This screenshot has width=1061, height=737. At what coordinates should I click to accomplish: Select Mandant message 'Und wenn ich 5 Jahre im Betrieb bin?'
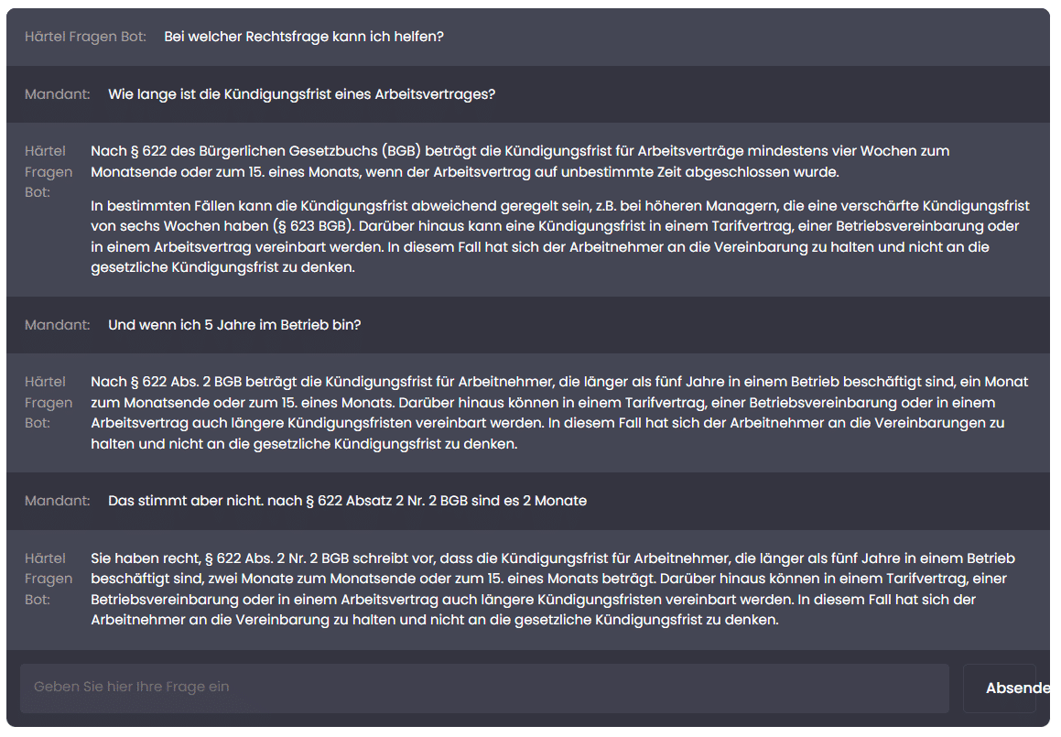point(234,325)
